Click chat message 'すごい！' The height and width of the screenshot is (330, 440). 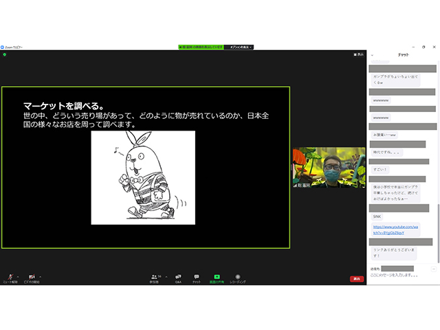pyautogui.click(x=380, y=170)
